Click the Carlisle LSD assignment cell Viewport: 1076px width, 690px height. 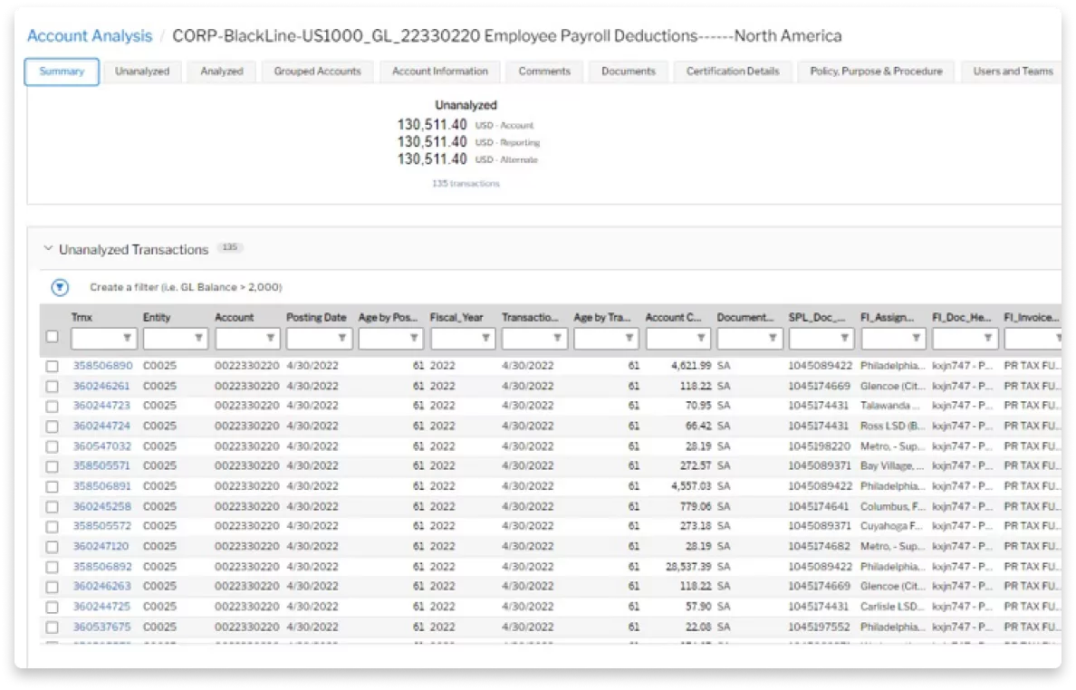coord(893,607)
